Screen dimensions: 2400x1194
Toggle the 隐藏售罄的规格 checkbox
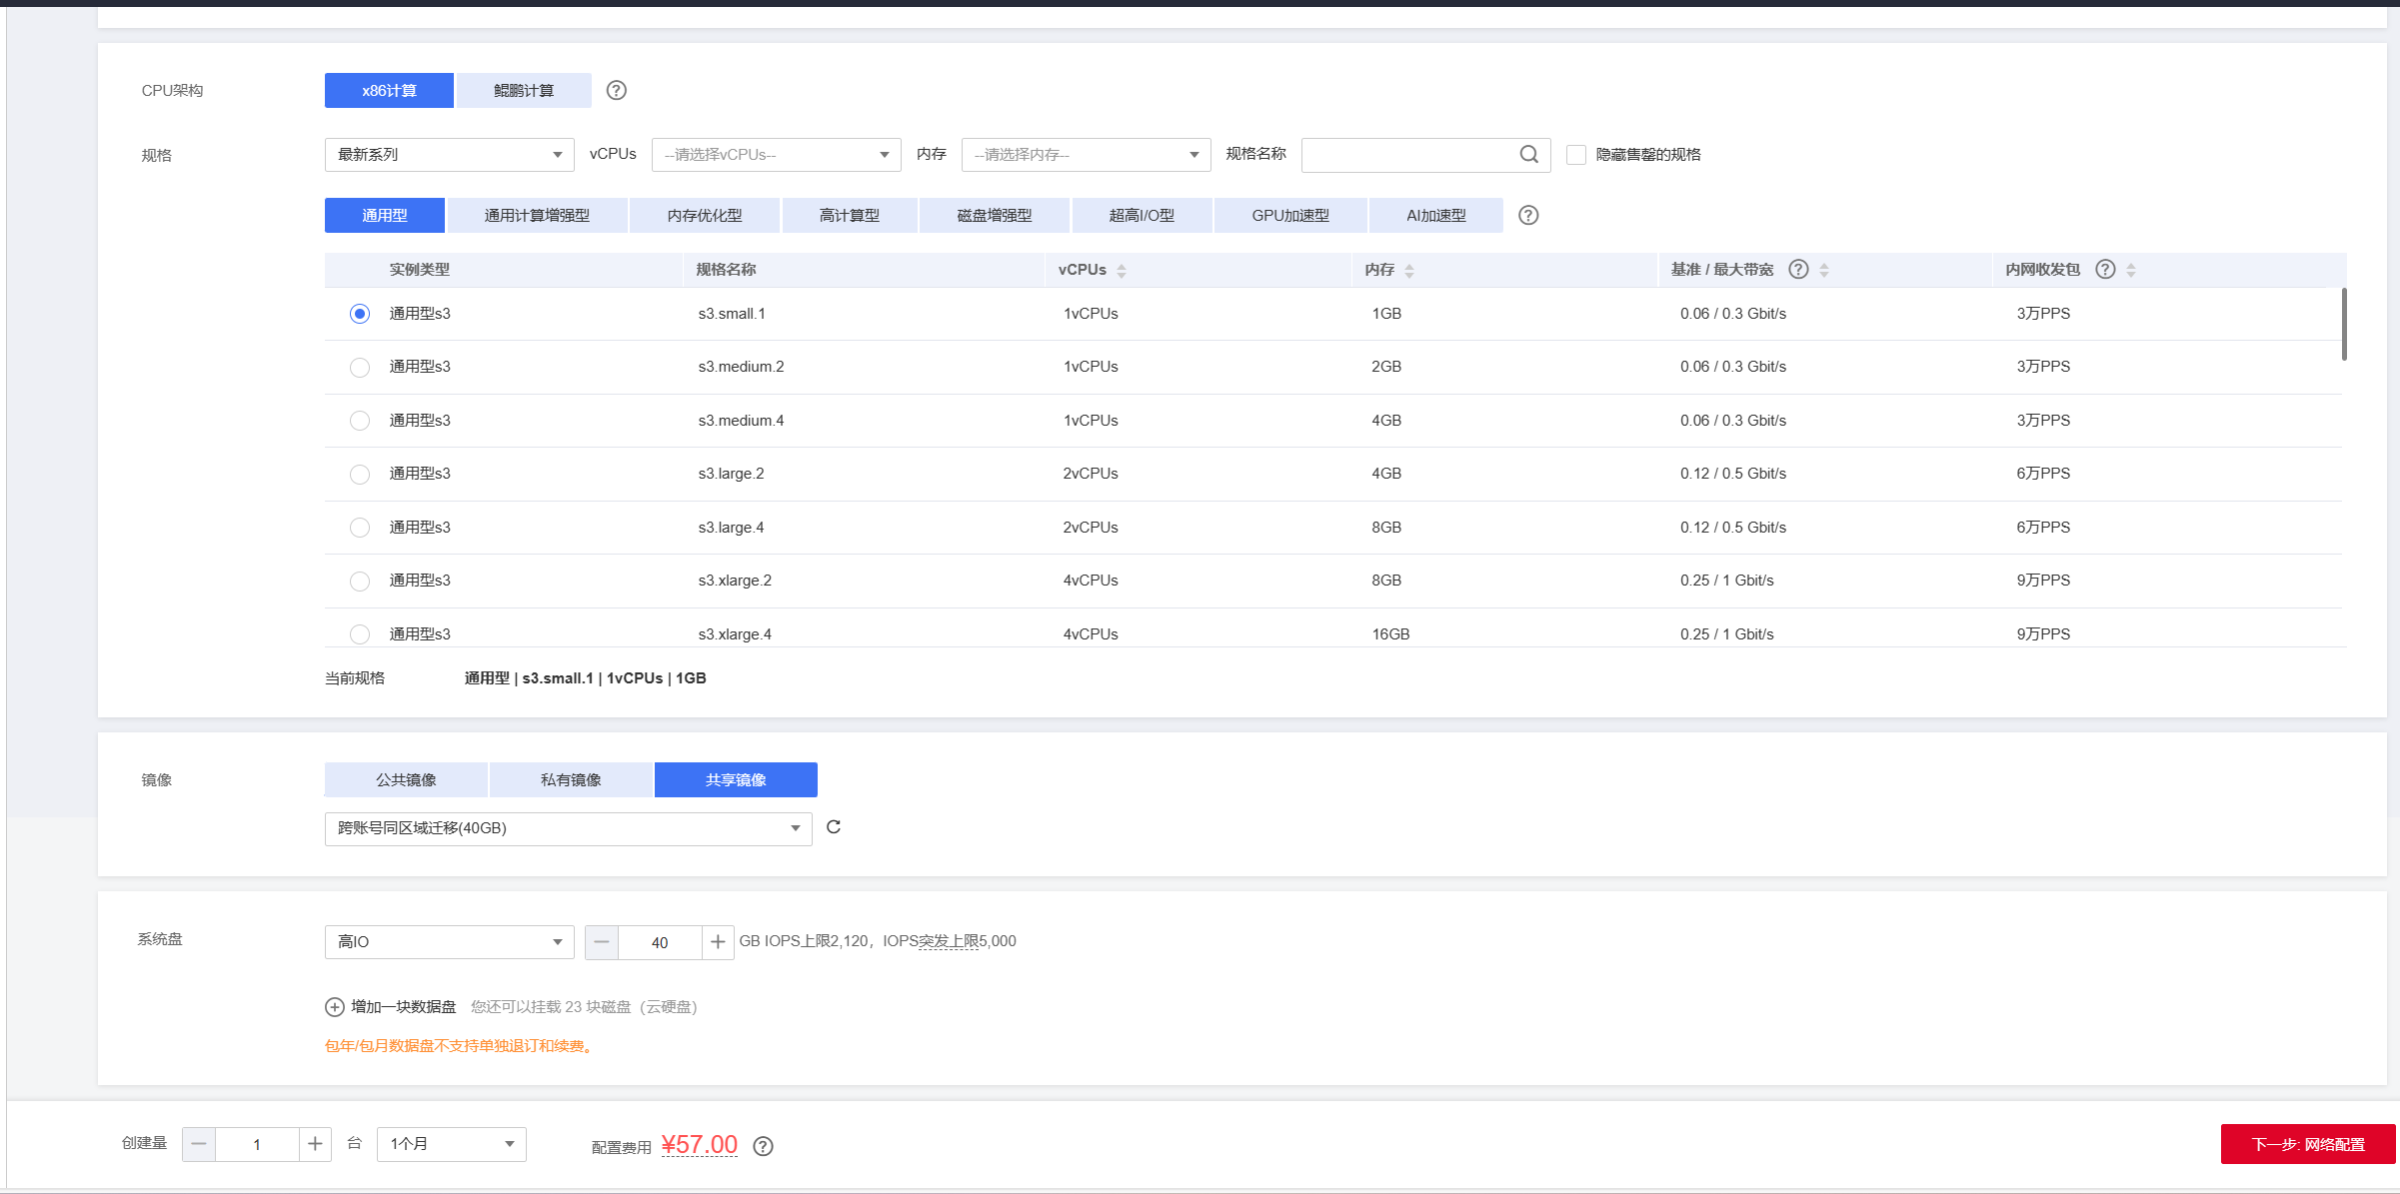pyautogui.click(x=1576, y=155)
